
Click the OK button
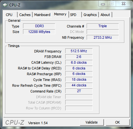click(118, 122)
